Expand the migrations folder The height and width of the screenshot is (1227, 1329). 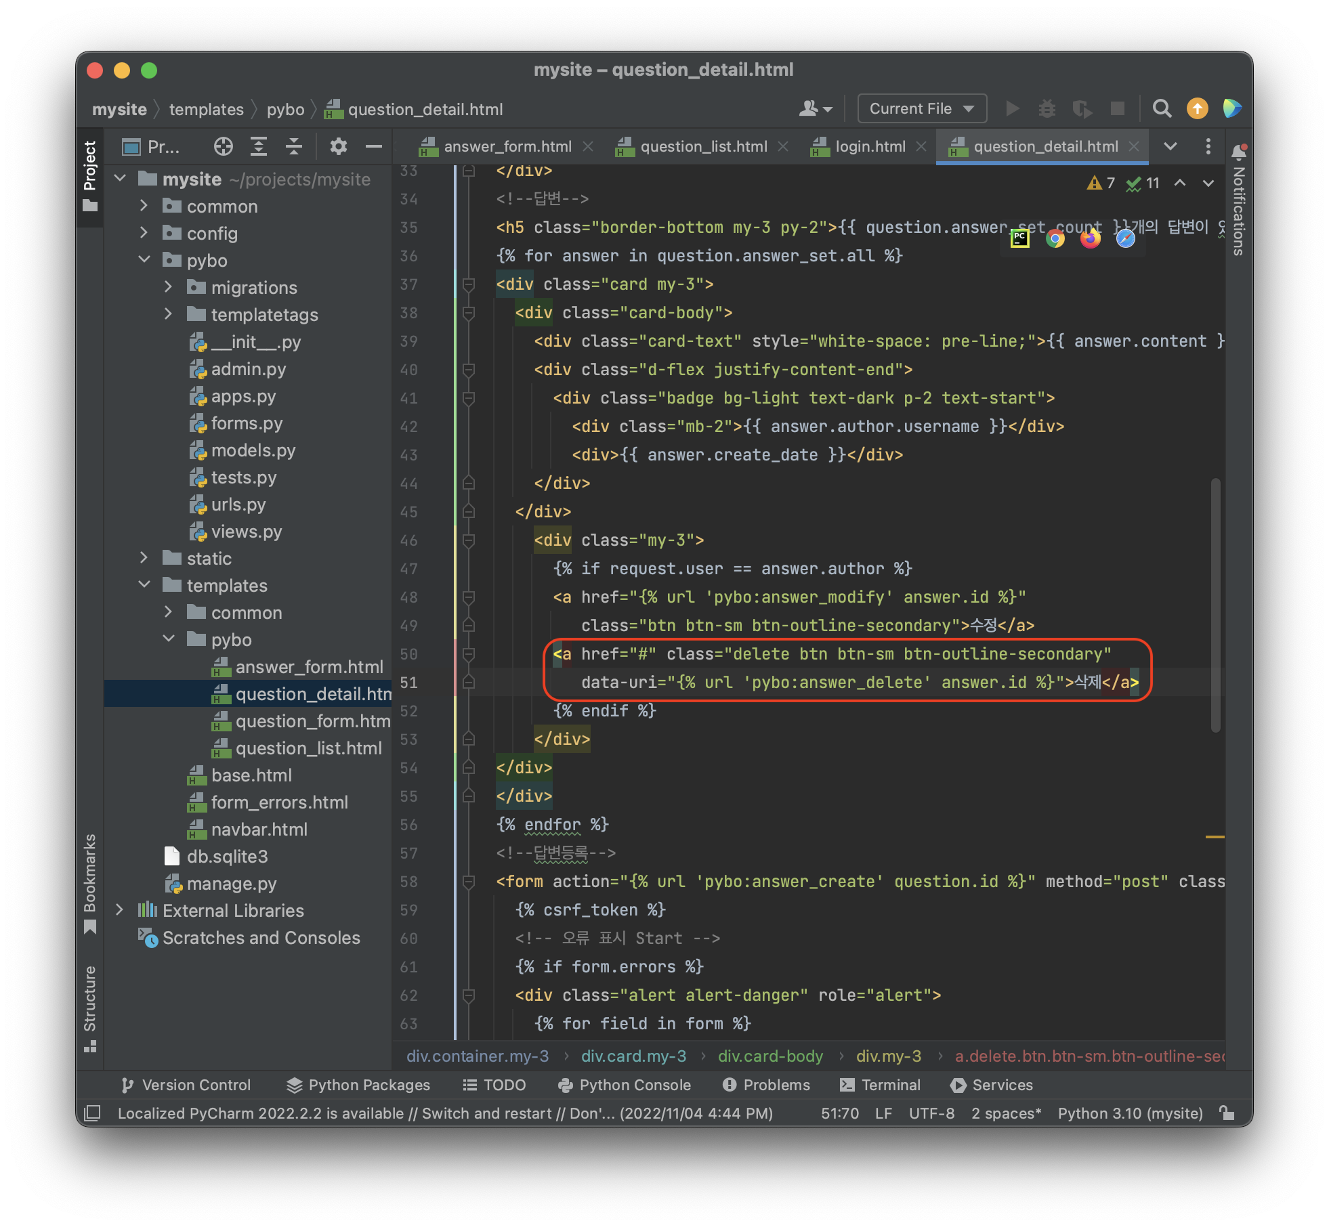(x=168, y=287)
